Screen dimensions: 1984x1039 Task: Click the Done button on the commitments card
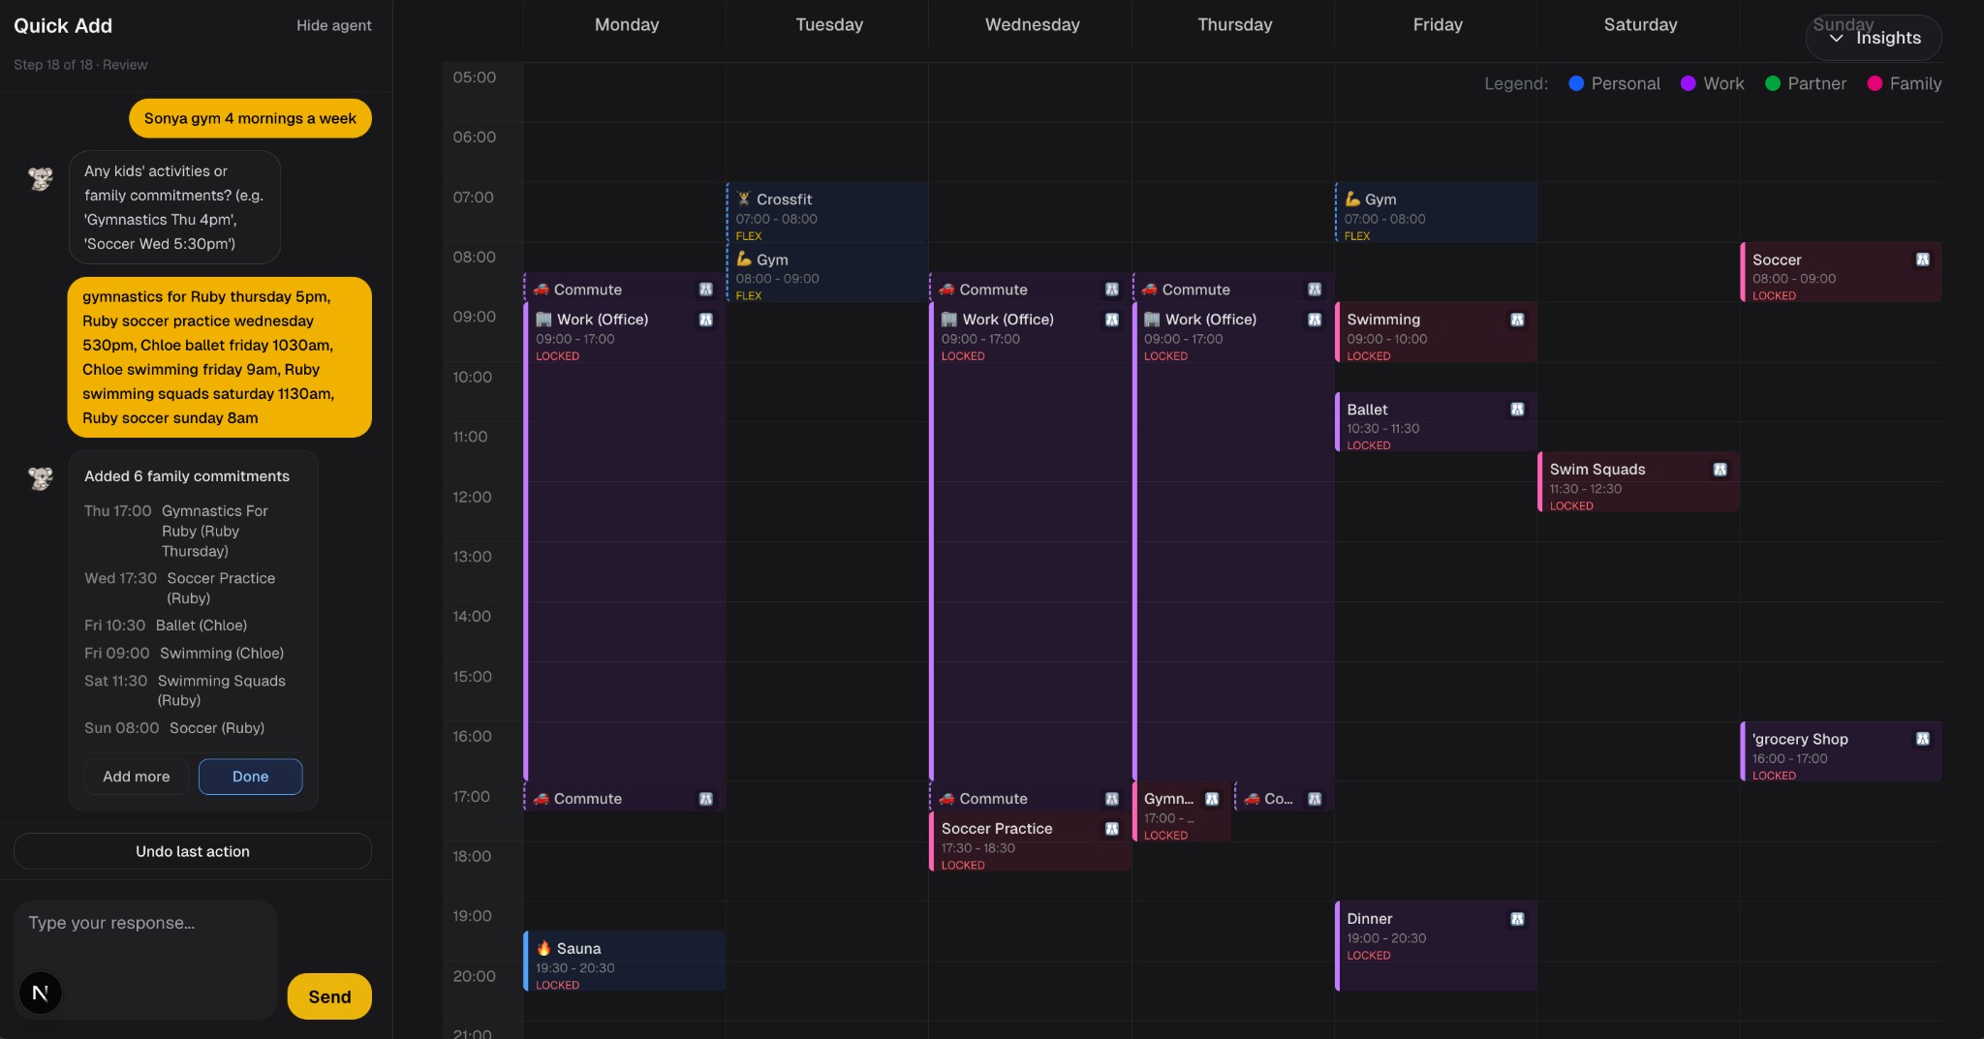point(250,777)
